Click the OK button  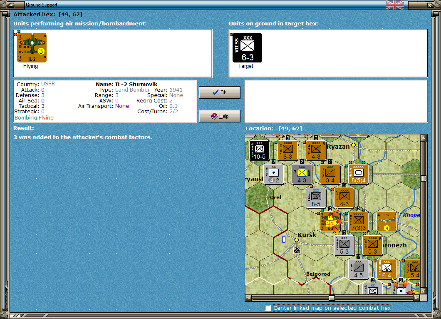pyautogui.click(x=220, y=92)
